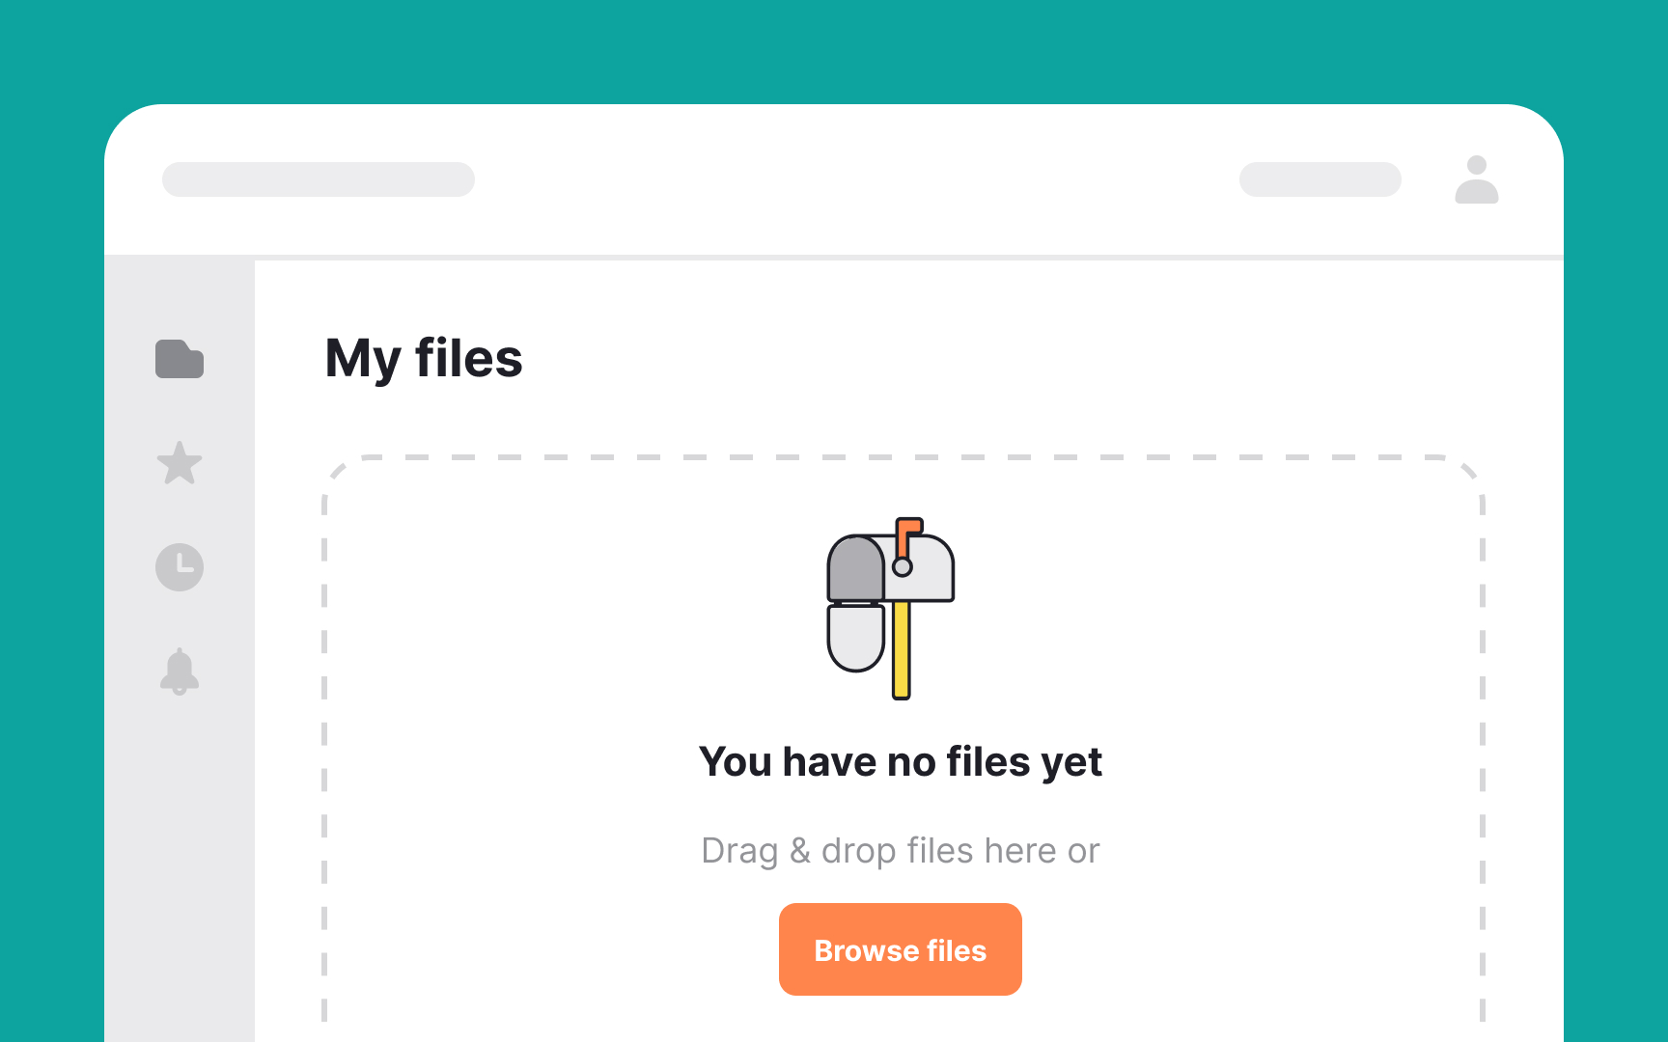Viewport: 1668px width, 1042px height.
Task: Click the Drag & drop files here text
Action: [x=900, y=850]
